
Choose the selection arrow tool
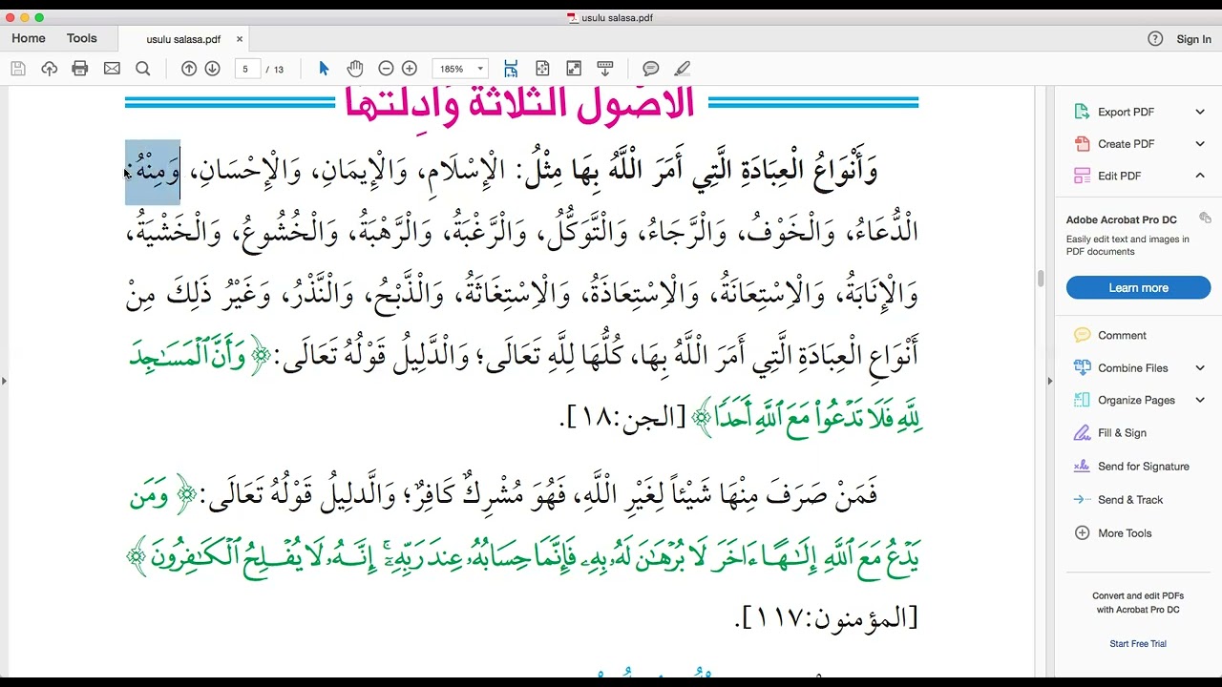click(324, 69)
